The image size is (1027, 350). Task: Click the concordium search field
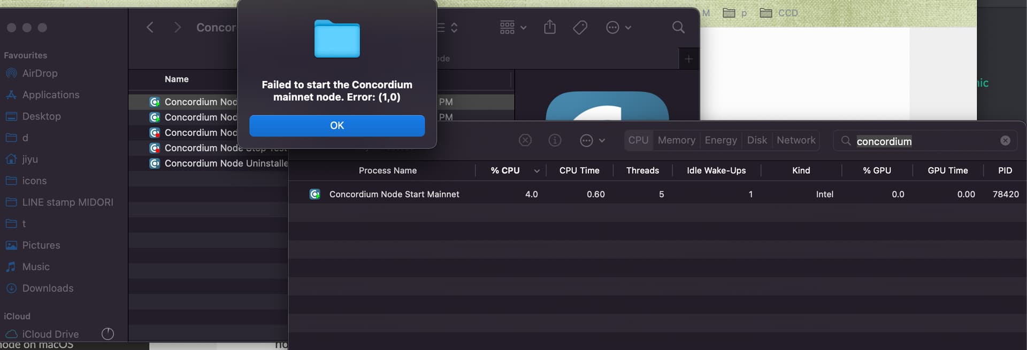click(925, 141)
